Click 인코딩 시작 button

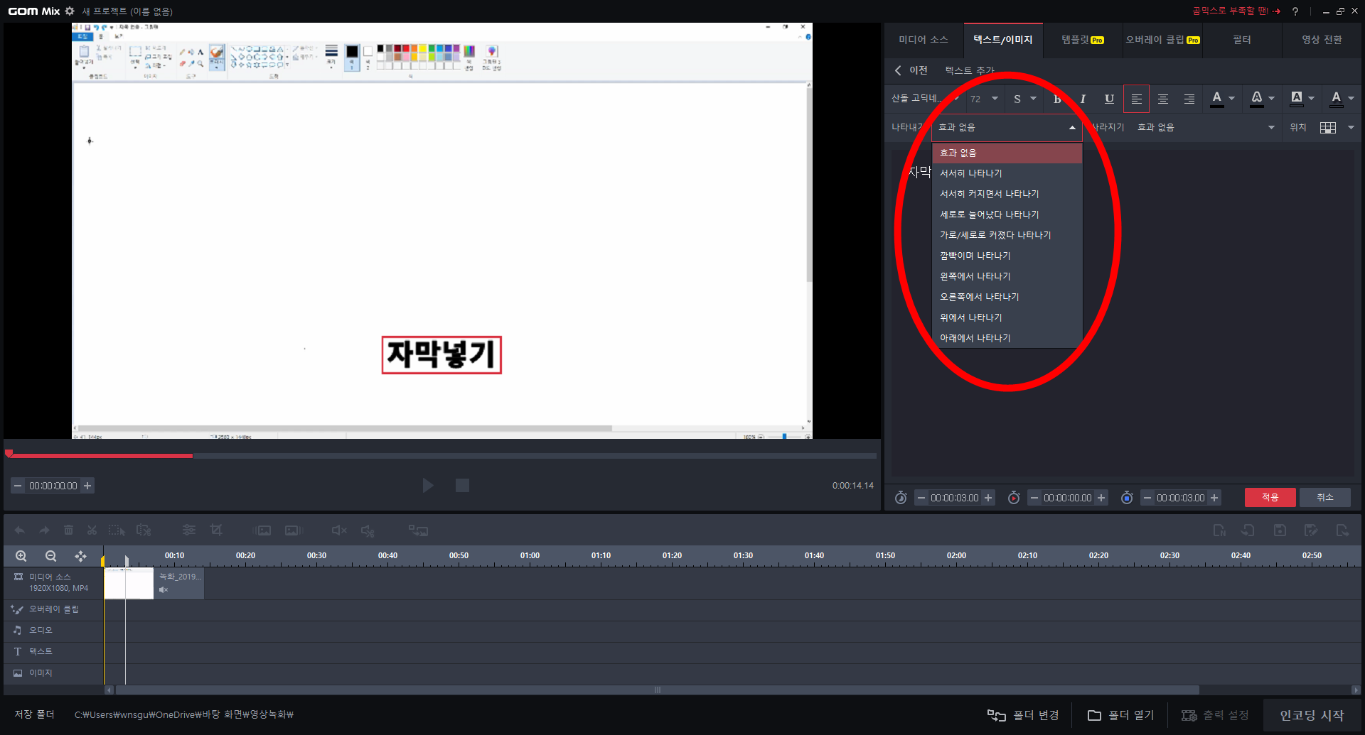(x=1312, y=715)
